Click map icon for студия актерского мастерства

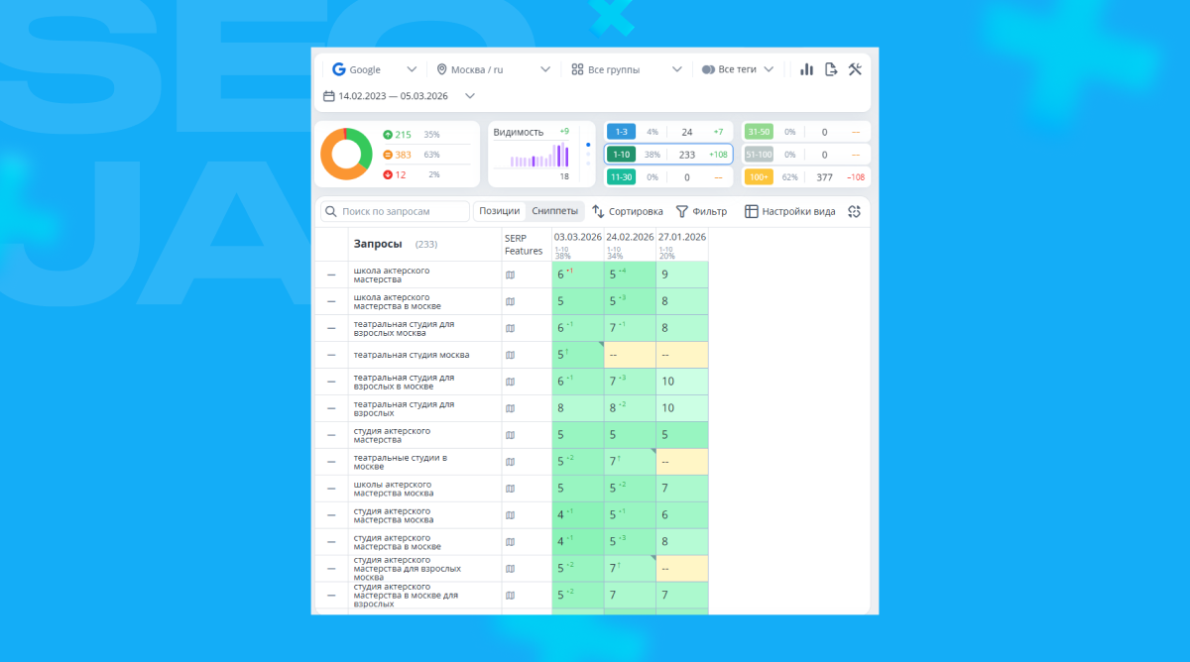coord(511,435)
